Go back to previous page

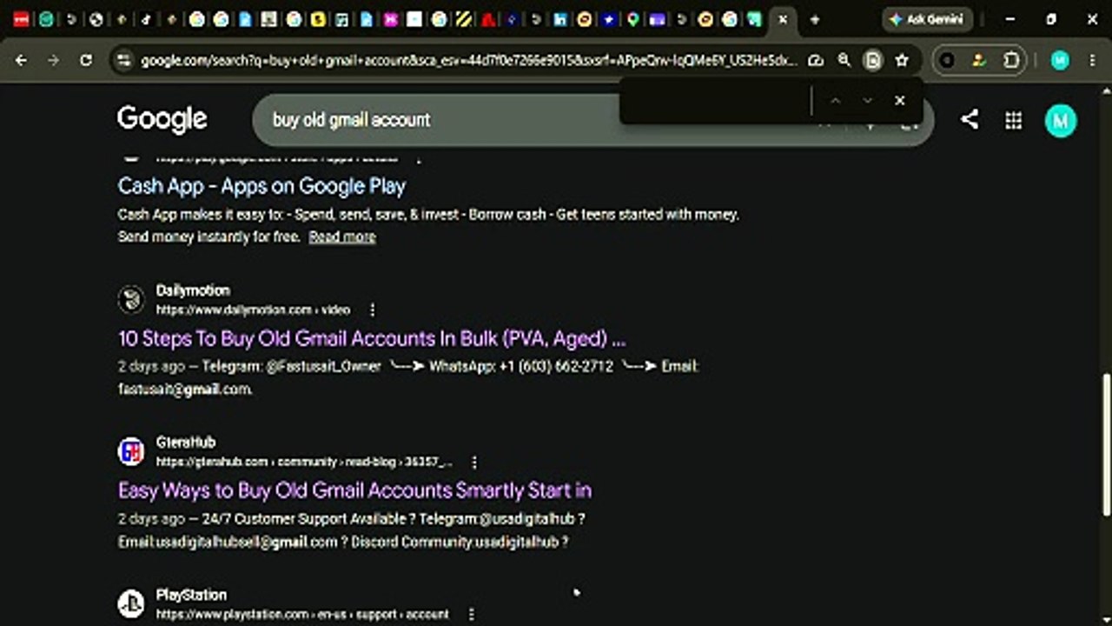(x=22, y=60)
